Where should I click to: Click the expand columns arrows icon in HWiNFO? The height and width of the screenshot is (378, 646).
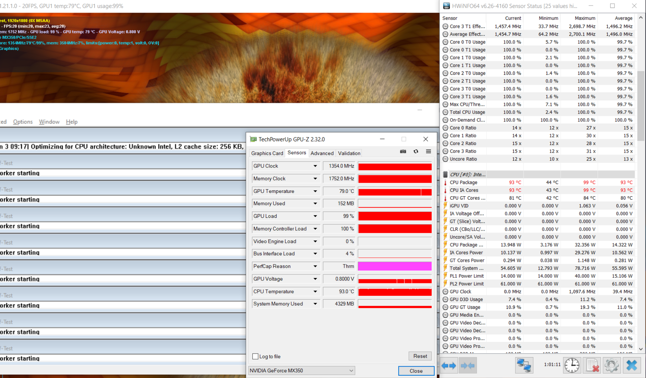click(x=448, y=366)
